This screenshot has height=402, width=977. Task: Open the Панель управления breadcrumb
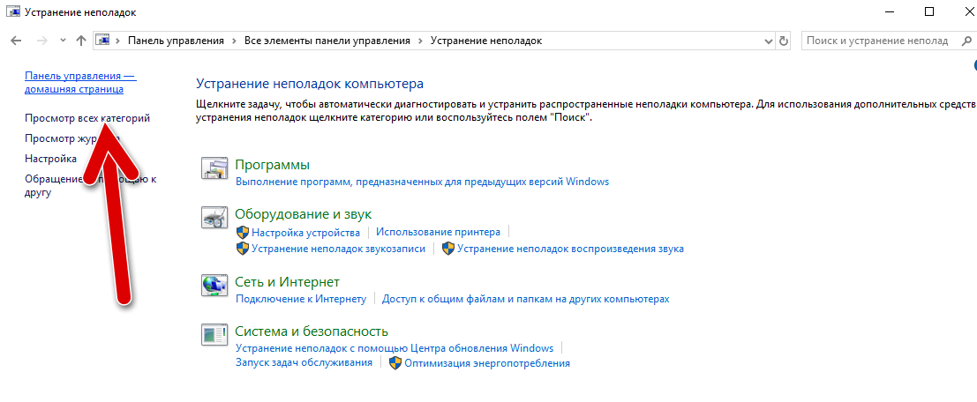click(x=176, y=41)
